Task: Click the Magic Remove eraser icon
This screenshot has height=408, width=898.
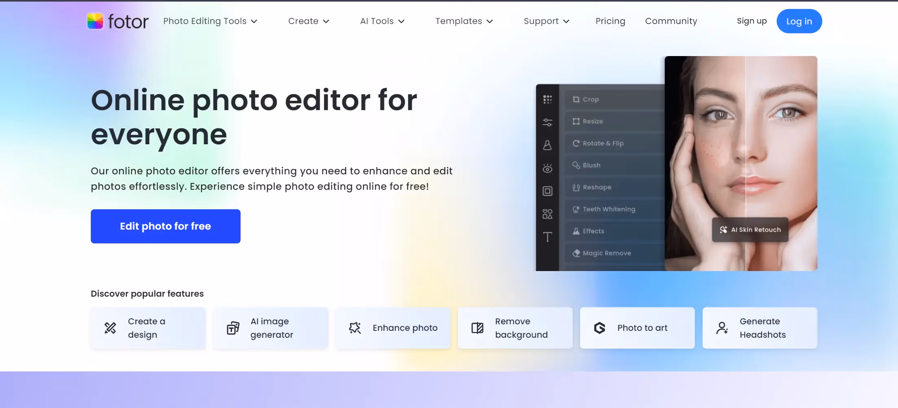Action: 576,253
